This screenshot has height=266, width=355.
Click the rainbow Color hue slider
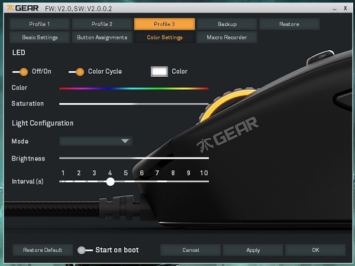pos(134,88)
